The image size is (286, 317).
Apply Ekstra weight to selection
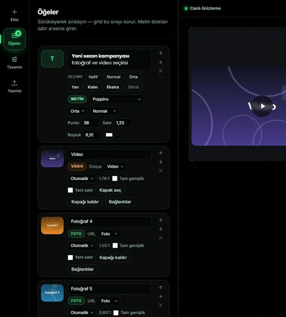[113, 87]
